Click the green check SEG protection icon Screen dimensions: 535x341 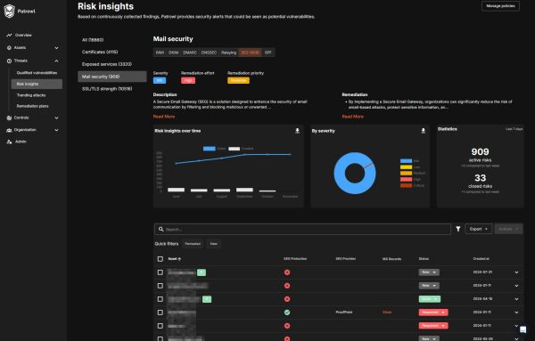(x=287, y=313)
